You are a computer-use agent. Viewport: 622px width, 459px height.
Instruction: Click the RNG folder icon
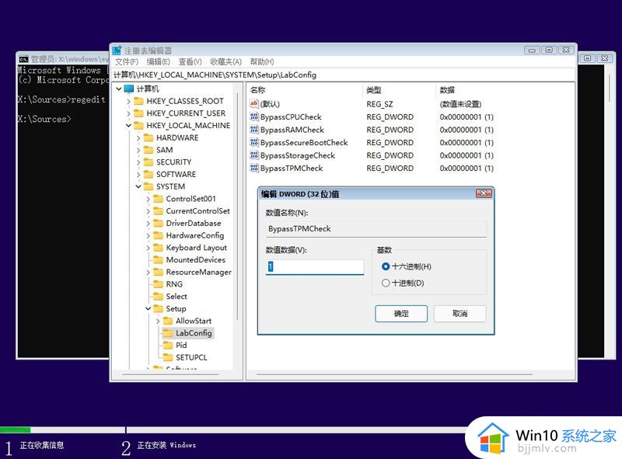coord(159,284)
